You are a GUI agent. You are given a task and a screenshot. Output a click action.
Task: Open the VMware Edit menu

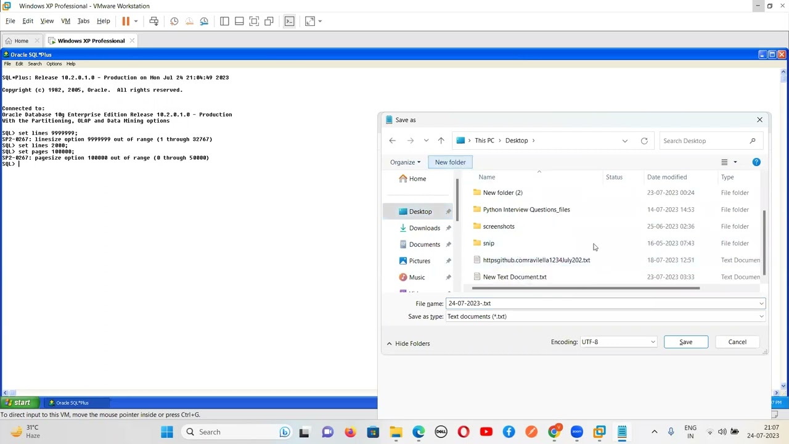coord(28,21)
